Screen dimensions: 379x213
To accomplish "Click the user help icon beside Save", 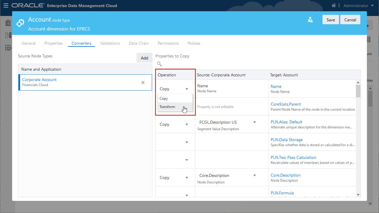I will [x=310, y=20].
